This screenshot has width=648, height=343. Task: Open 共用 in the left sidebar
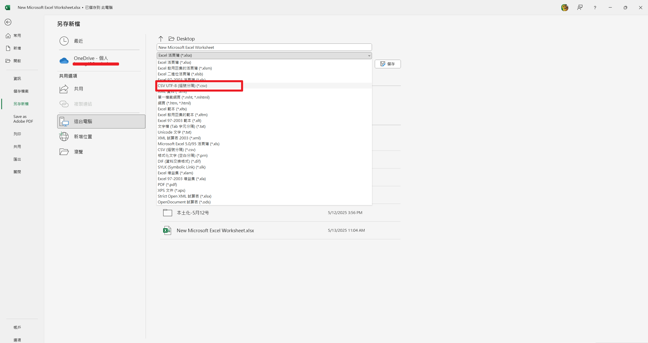click(x=17, y=147)
